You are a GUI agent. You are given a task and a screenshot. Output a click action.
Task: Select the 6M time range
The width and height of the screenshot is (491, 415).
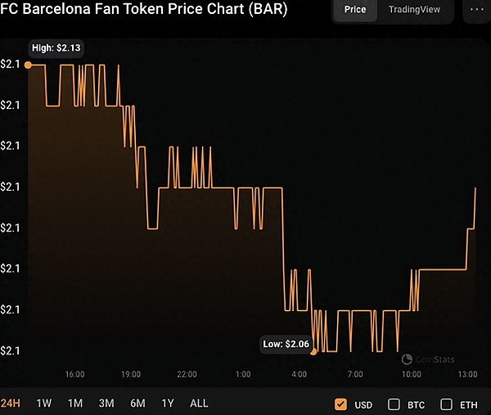coord(137,404)
